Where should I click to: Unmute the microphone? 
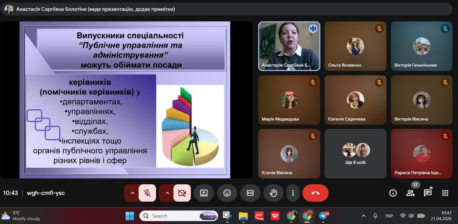[147, 193]
